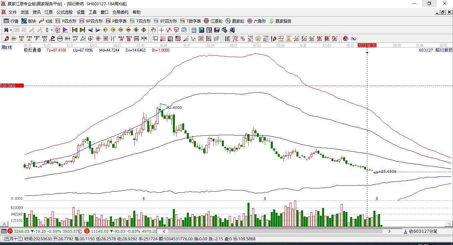Click the percent sign tool icon
This screenshot has width=453, height=245.
tap(243, 39)
